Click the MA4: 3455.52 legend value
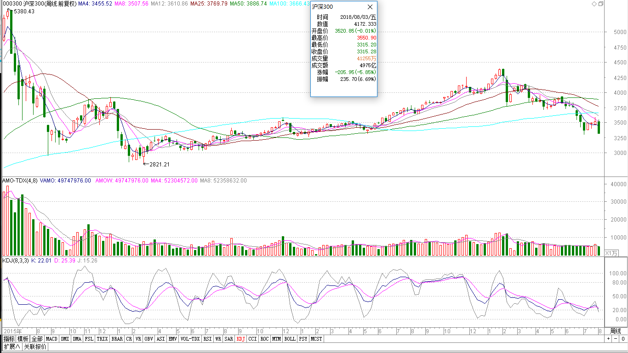The height and width of the screenshot is (353, 628). (x=95, y=4)
